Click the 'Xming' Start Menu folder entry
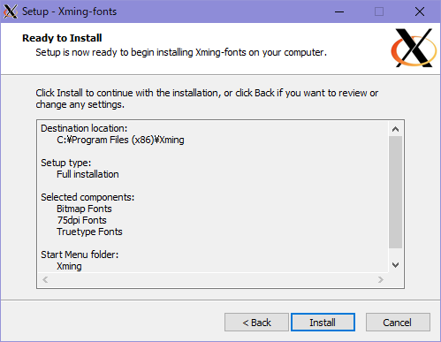The height and width of the screenshot is (342, 441). click(69, 266)
